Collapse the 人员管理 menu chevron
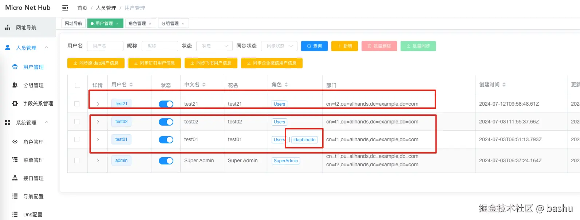The height and width of the screenshot is (220, 580). click(x=47, y=48)
